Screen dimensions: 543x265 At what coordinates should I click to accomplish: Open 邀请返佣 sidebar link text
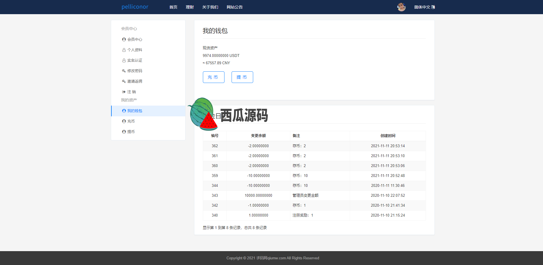pos(135,81)
